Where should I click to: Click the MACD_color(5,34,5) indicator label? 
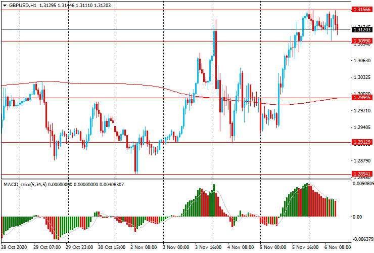click(25, 184)
